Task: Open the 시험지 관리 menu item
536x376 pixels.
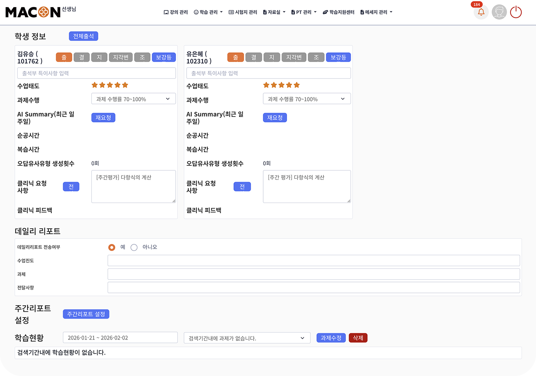Action: coord(243,12)
